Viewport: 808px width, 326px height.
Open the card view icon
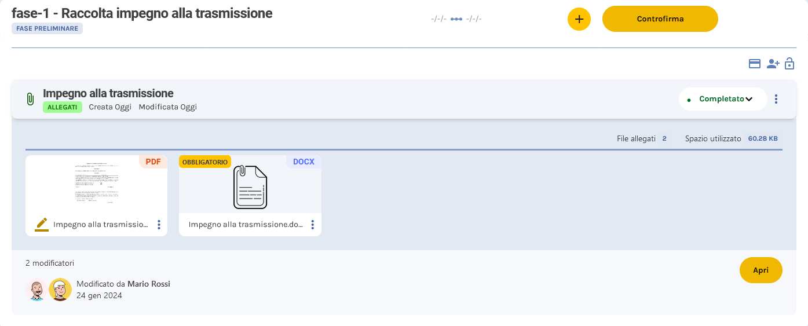pos(755,64)
